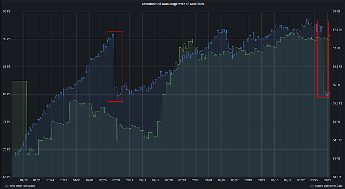This screenshot has width=345, height=189.
Task: Select the 85 PB left axis label
Action: click(7, 67)
